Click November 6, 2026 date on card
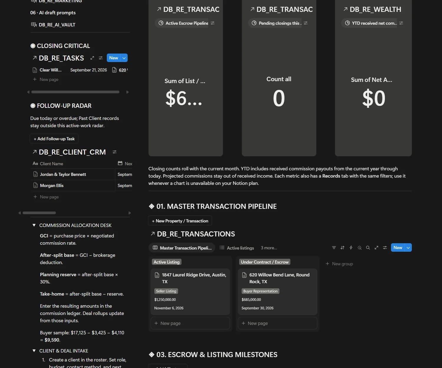This screenshot has height=368, width=442. pos(169,308)
